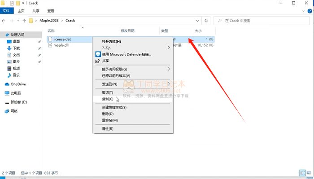Go up one folder level
The image size is (314, 179).
(24, 21)
